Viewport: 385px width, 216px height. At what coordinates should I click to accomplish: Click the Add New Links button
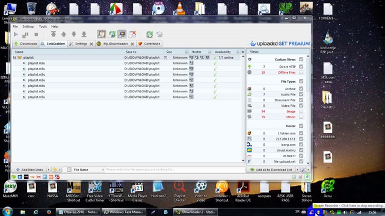pos(29,170)
